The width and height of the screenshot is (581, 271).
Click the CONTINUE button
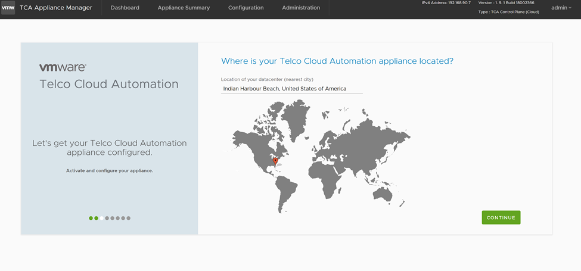(x=501, y=217)
